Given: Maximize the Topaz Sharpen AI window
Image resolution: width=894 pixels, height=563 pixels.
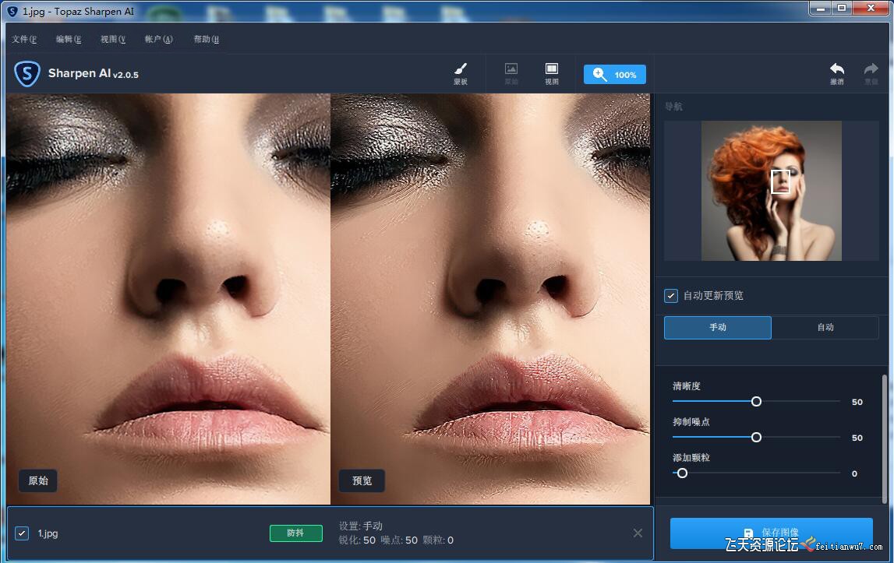Looking at the screenshot, I should click(x=842, y=8).
